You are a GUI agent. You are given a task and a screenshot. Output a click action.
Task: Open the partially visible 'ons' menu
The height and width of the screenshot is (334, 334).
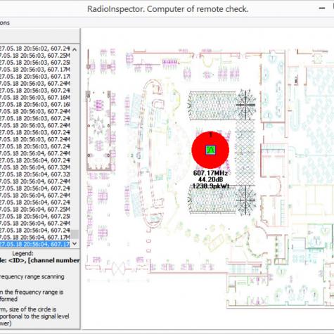[5, 23]
